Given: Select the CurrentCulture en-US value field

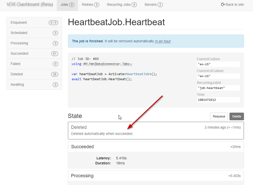Looking at the screenshot, I should [218, 64].
